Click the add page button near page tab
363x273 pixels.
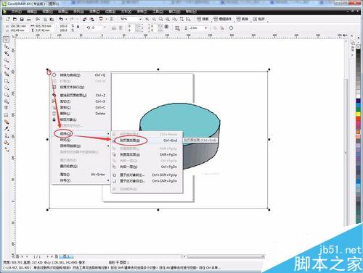57,256
